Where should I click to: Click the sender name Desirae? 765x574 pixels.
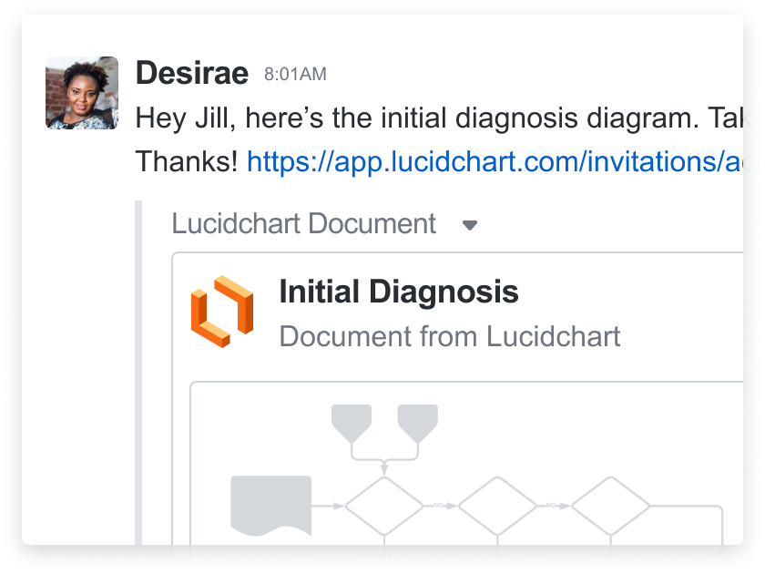(192, 73)
